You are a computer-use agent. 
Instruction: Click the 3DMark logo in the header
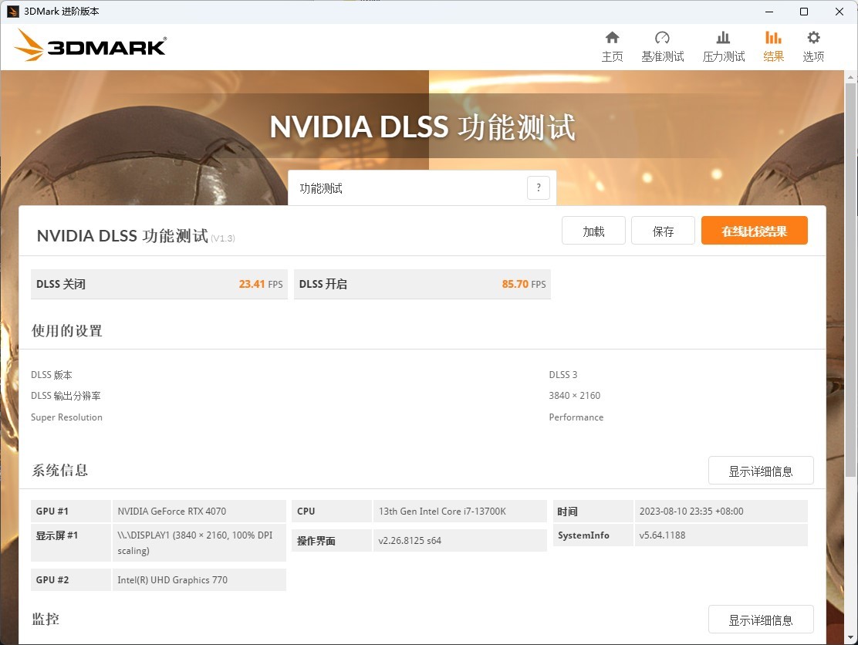point(90,46)
